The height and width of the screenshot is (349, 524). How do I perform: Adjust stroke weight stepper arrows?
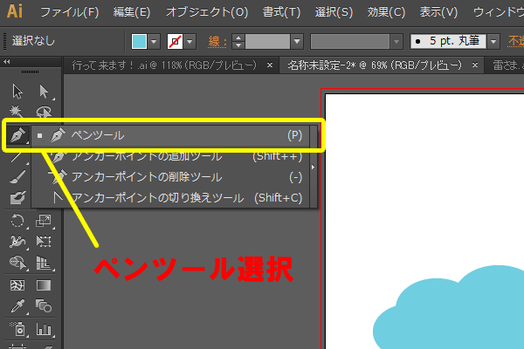click(x=238, y=41)
